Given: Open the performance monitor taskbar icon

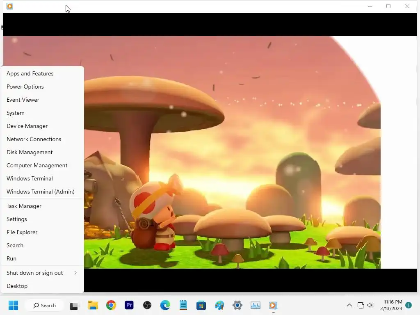Looking at the screenshot, I should click(x=255, y=305).
